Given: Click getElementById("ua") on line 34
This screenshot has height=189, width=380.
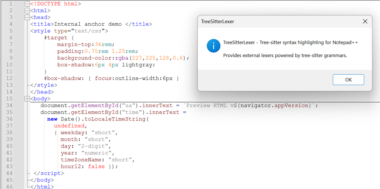Looking at the screenshot, I should 105,106.
